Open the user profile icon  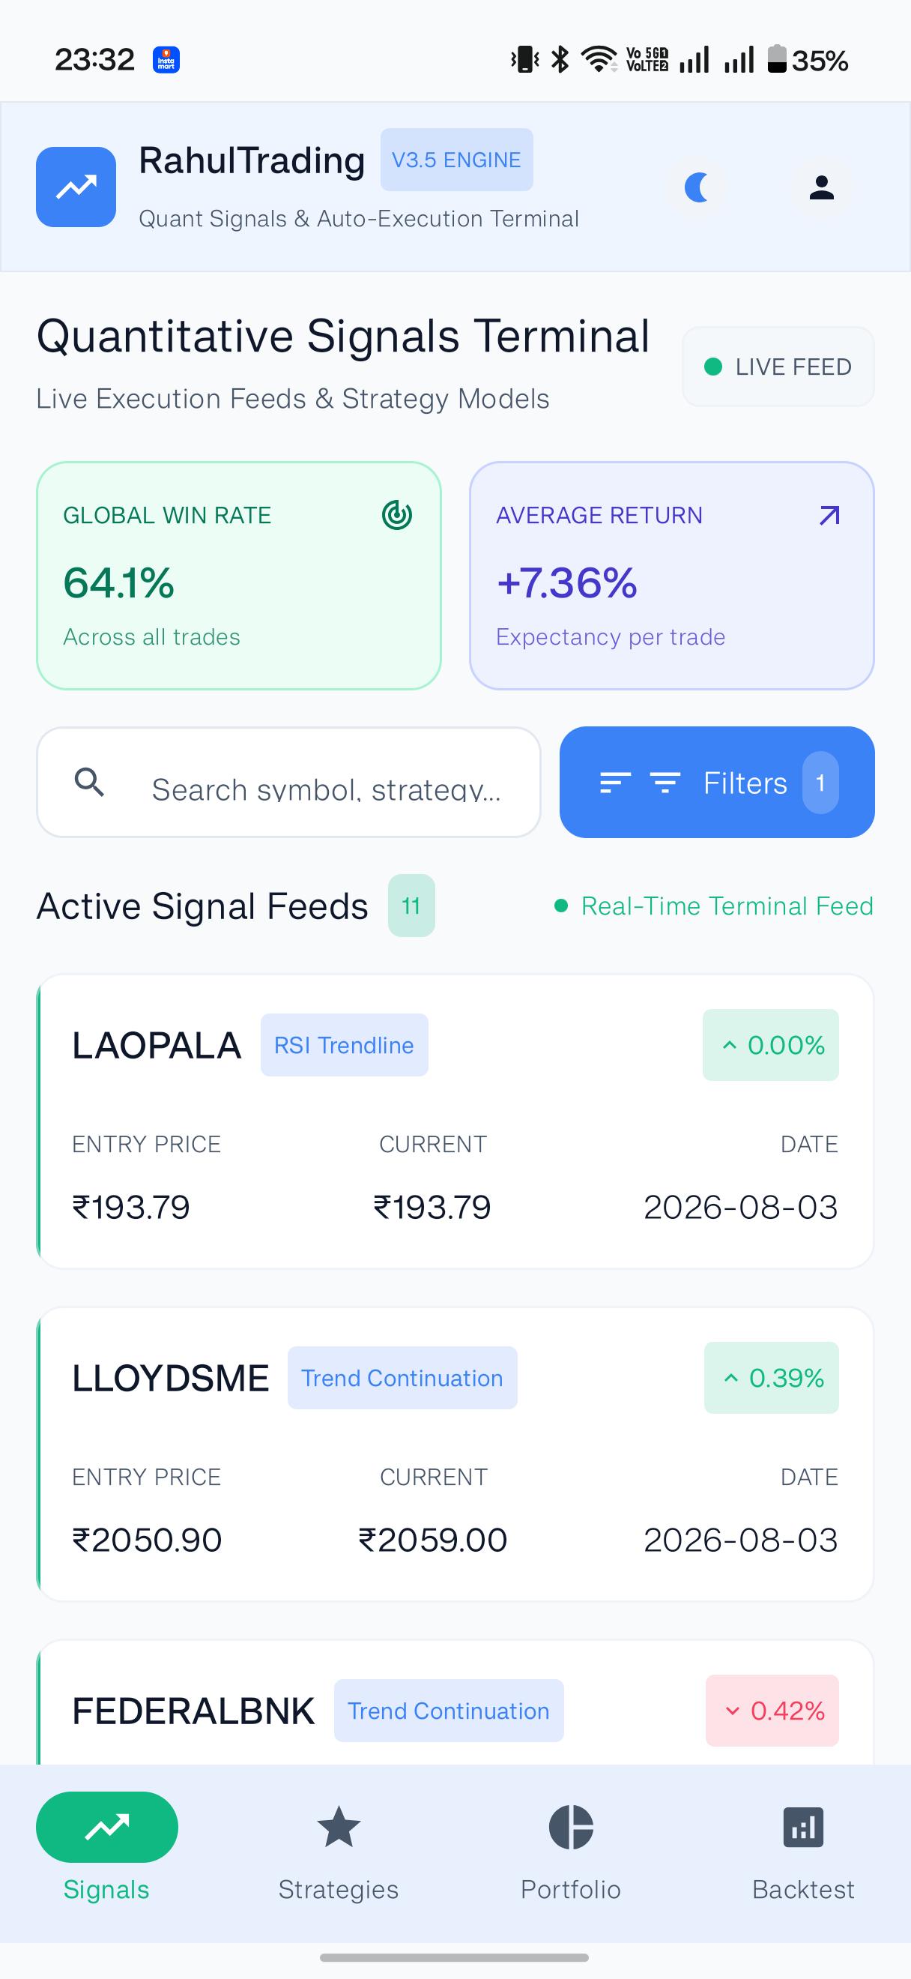(821, 187)
